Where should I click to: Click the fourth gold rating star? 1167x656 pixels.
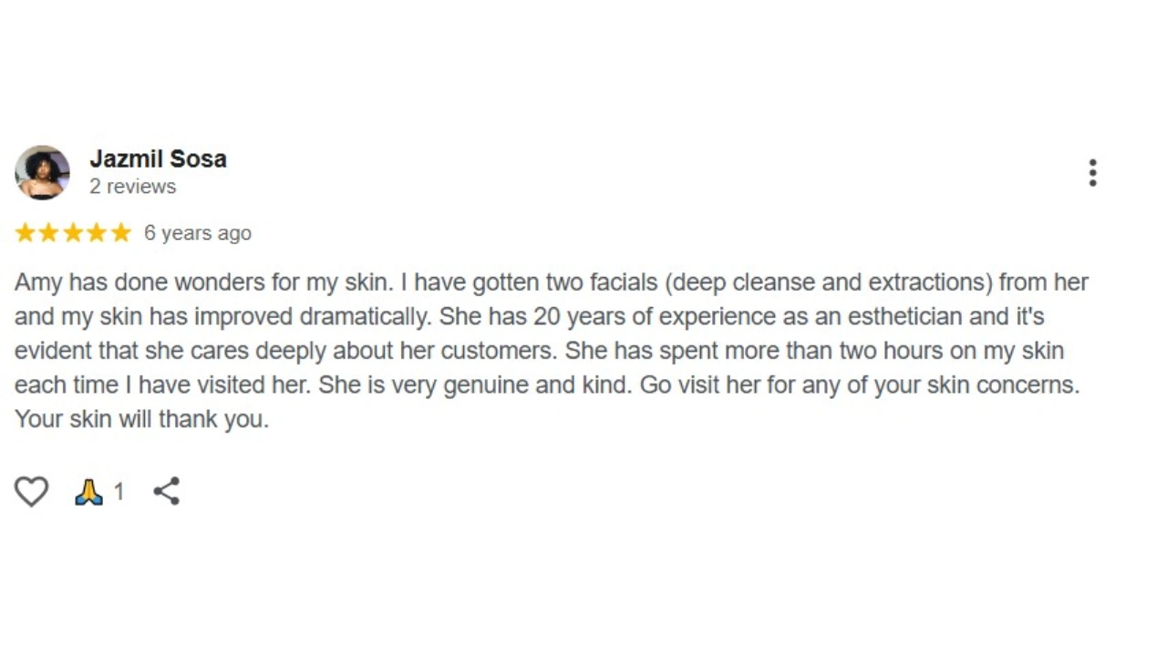[x=97, y=233]
